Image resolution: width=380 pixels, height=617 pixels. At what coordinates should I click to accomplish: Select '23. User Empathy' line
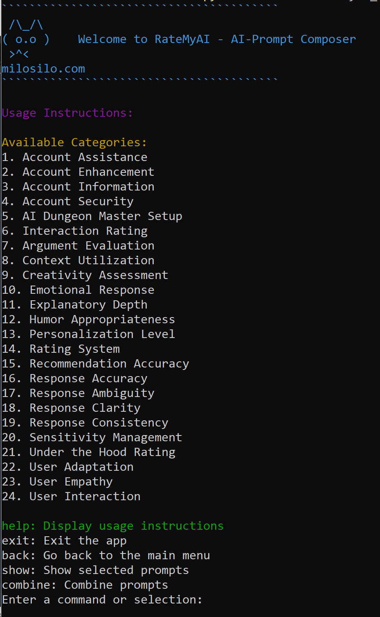tap(57, 481)
